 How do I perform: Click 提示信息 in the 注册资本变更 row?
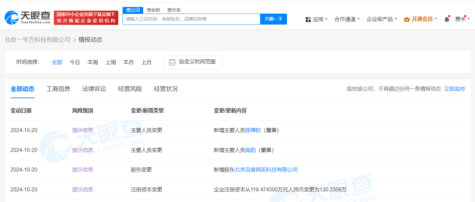[83, 190]
